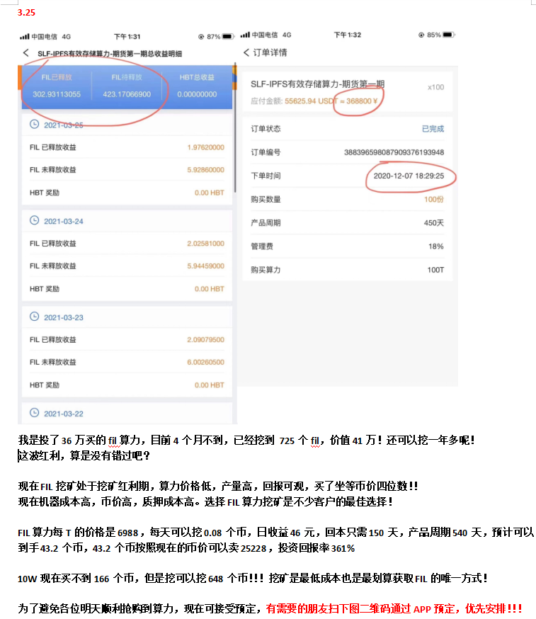Click the clock icon next to 2021-03-23
536x619 pixels.
(x=34, y=317)
